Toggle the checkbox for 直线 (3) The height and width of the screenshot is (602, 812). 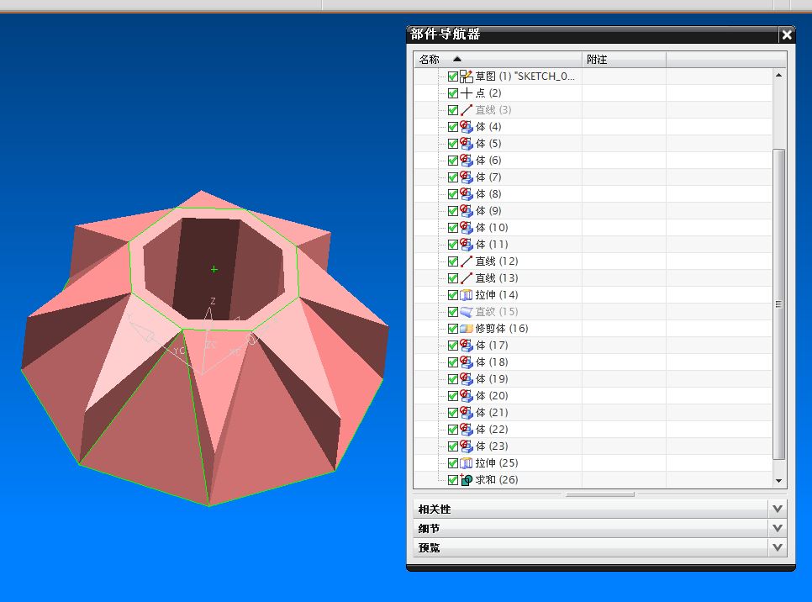452,110
